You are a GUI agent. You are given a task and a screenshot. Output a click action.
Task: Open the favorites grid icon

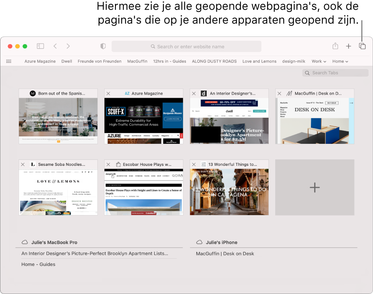[x=9, y=61]
